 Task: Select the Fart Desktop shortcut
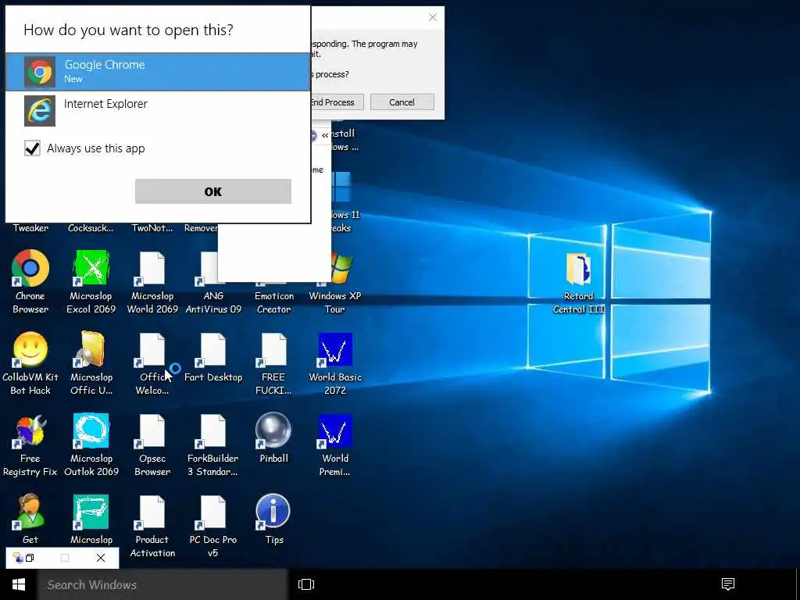(x=212, y=357)
